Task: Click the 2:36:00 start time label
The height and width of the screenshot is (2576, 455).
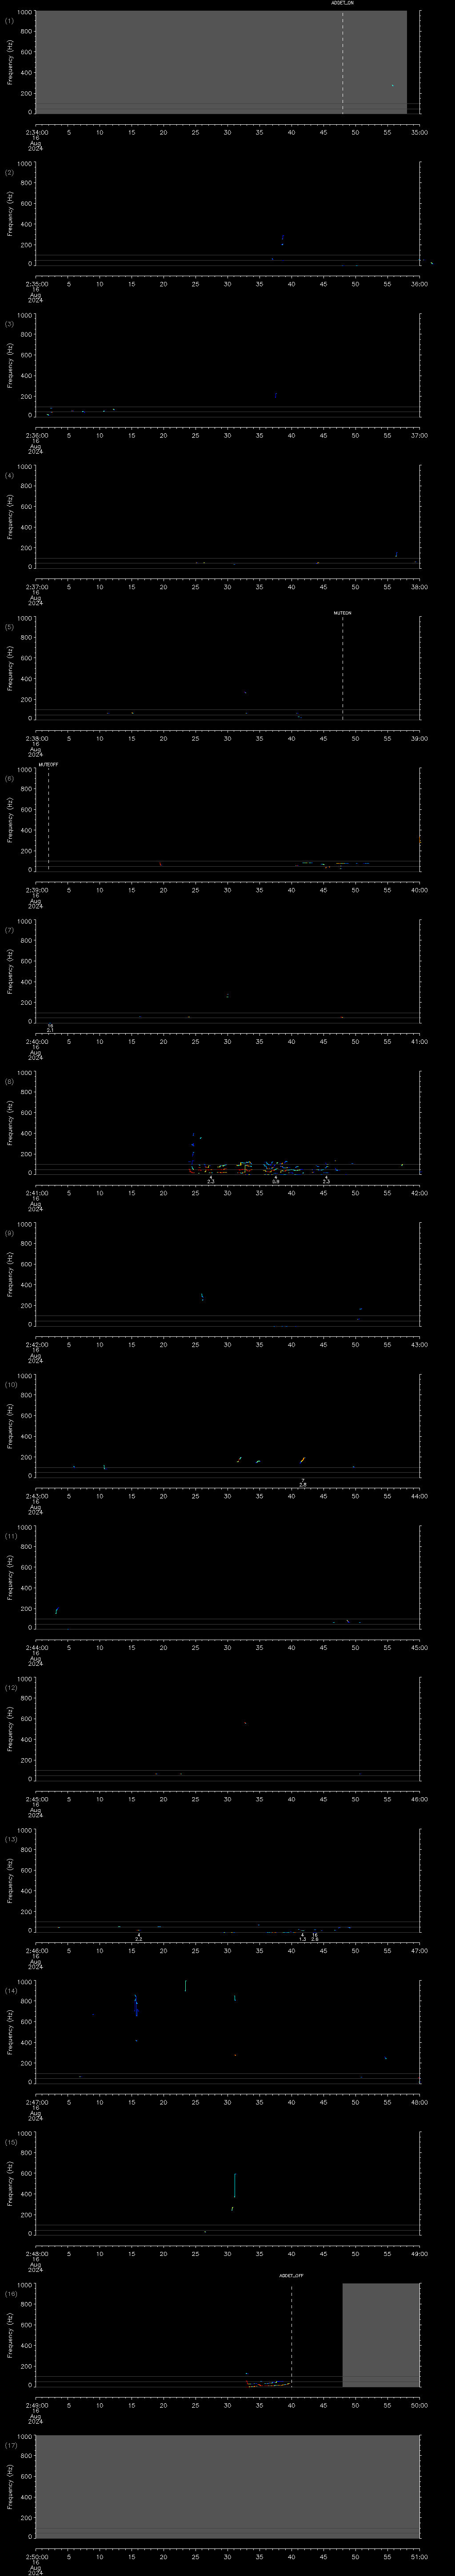Action: (x=36, y=435)
